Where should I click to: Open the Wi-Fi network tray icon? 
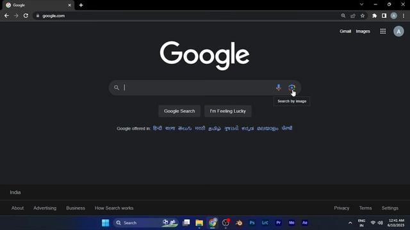coord(373,223)
